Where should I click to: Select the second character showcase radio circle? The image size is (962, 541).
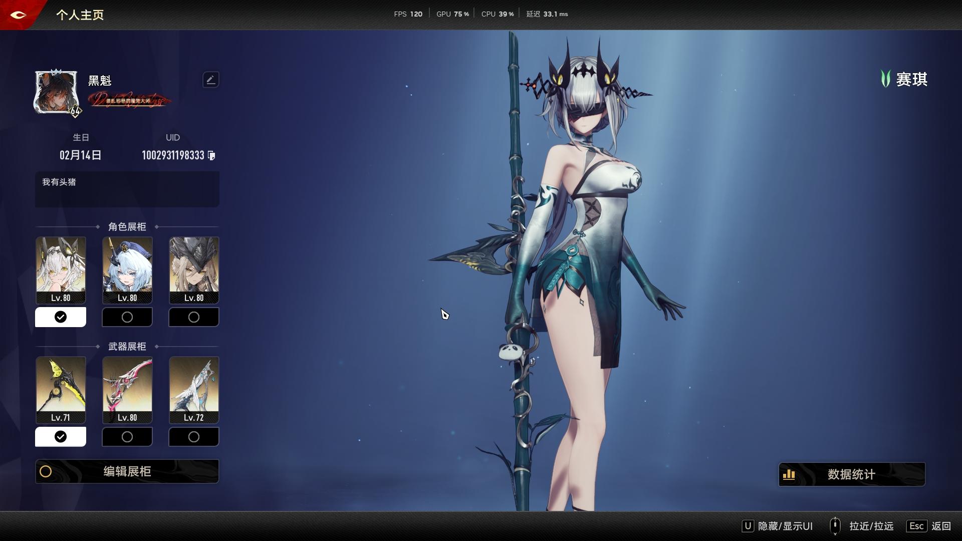tap(127, 317)
